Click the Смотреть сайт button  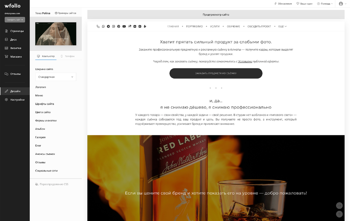[x=14, y=20]
